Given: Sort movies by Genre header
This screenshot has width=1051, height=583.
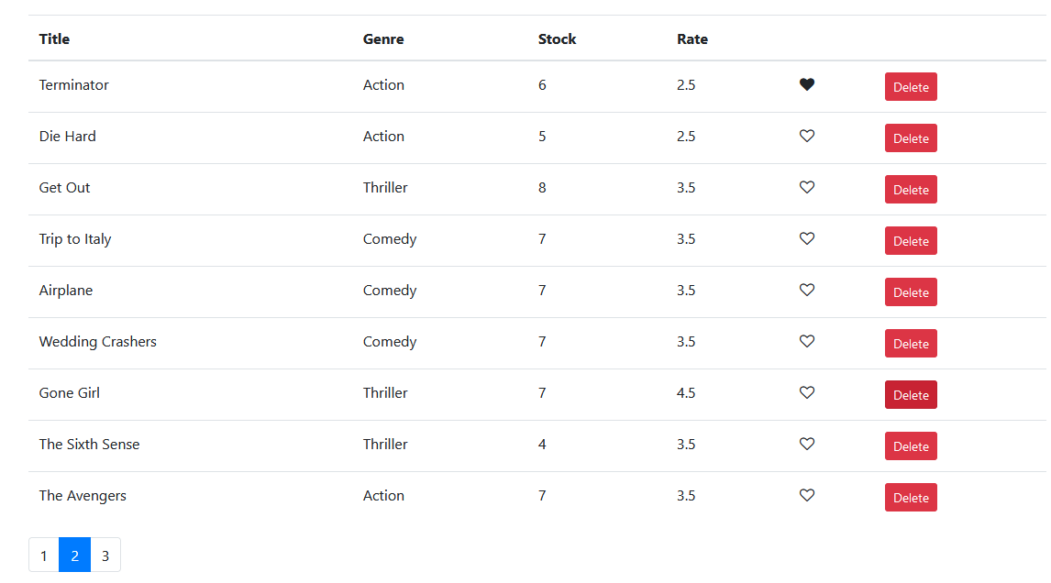Looking at the screenshot, I should pyautogui.click(x=383, y=39).
